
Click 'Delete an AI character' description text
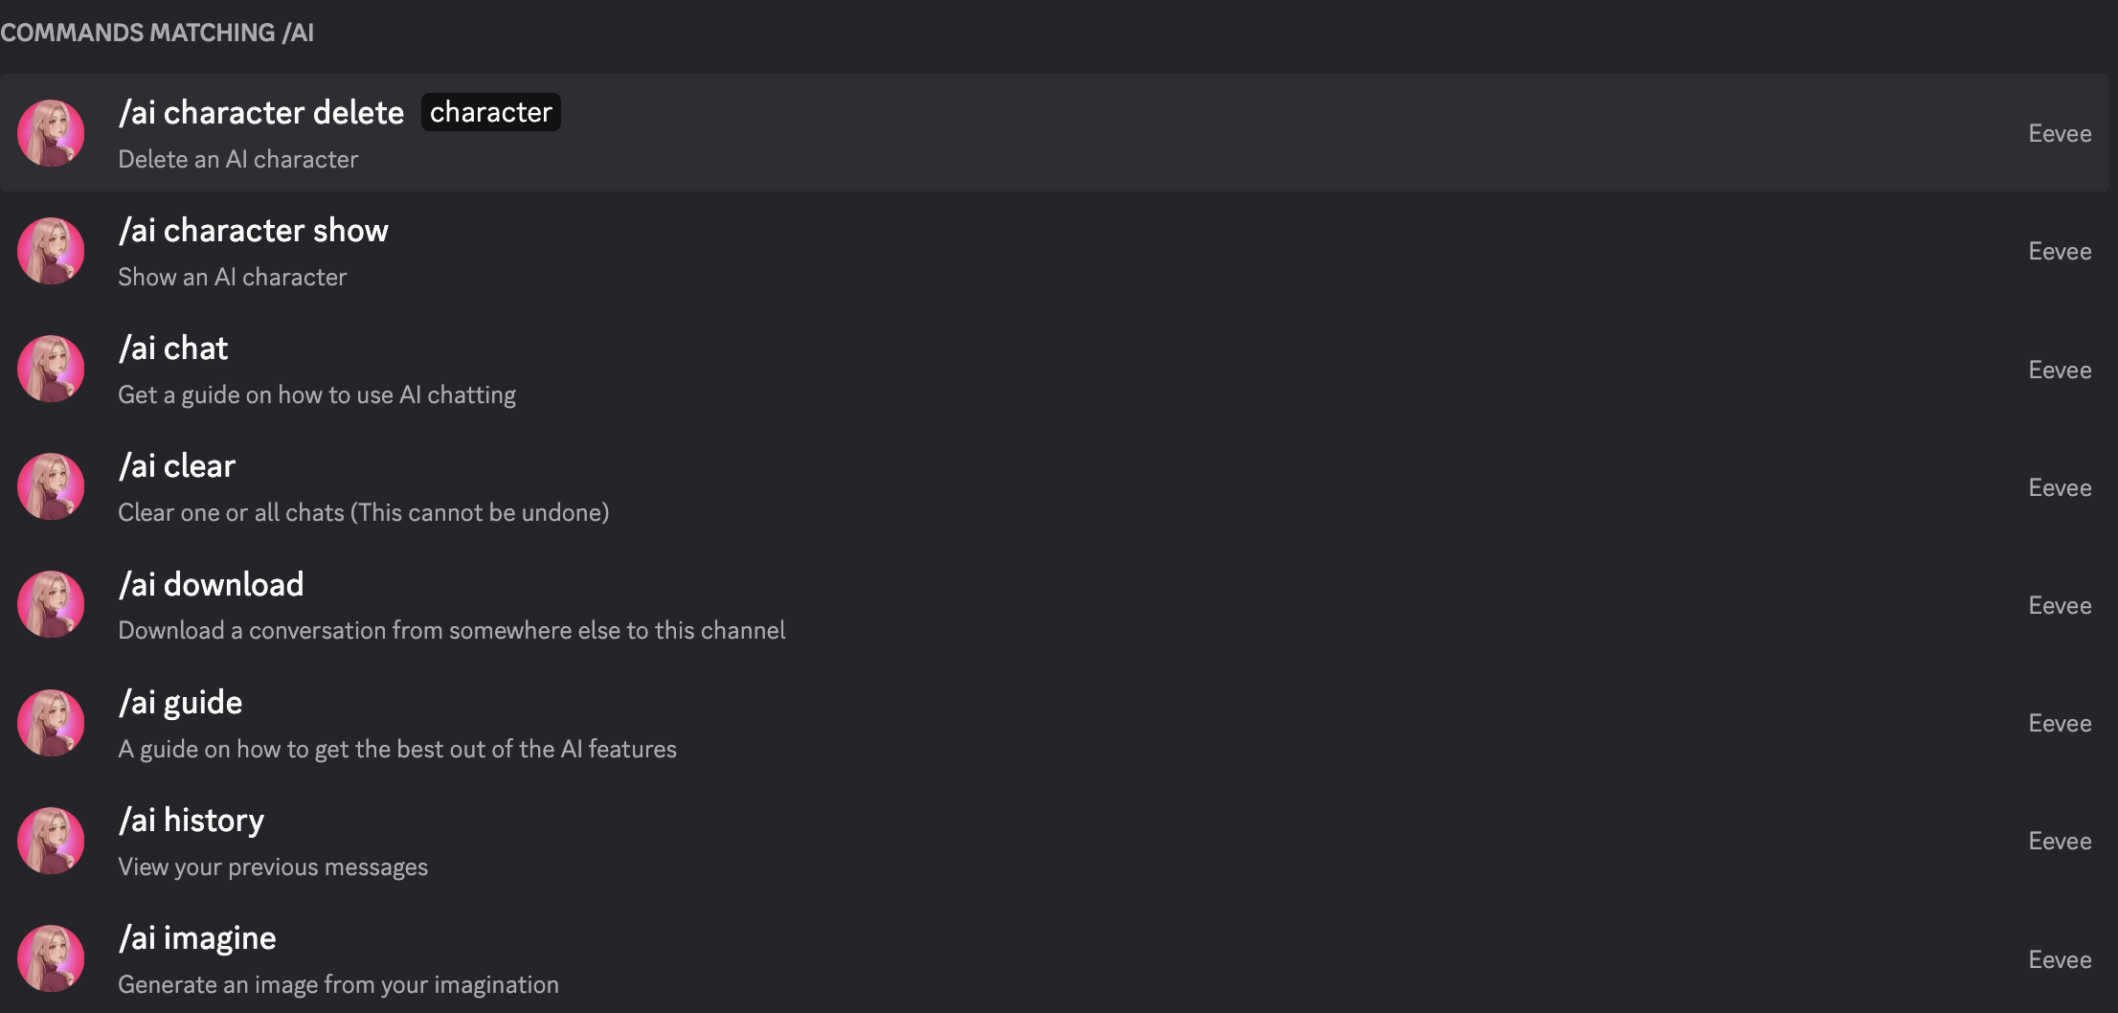pyautogui.click(x=238, y=159)
